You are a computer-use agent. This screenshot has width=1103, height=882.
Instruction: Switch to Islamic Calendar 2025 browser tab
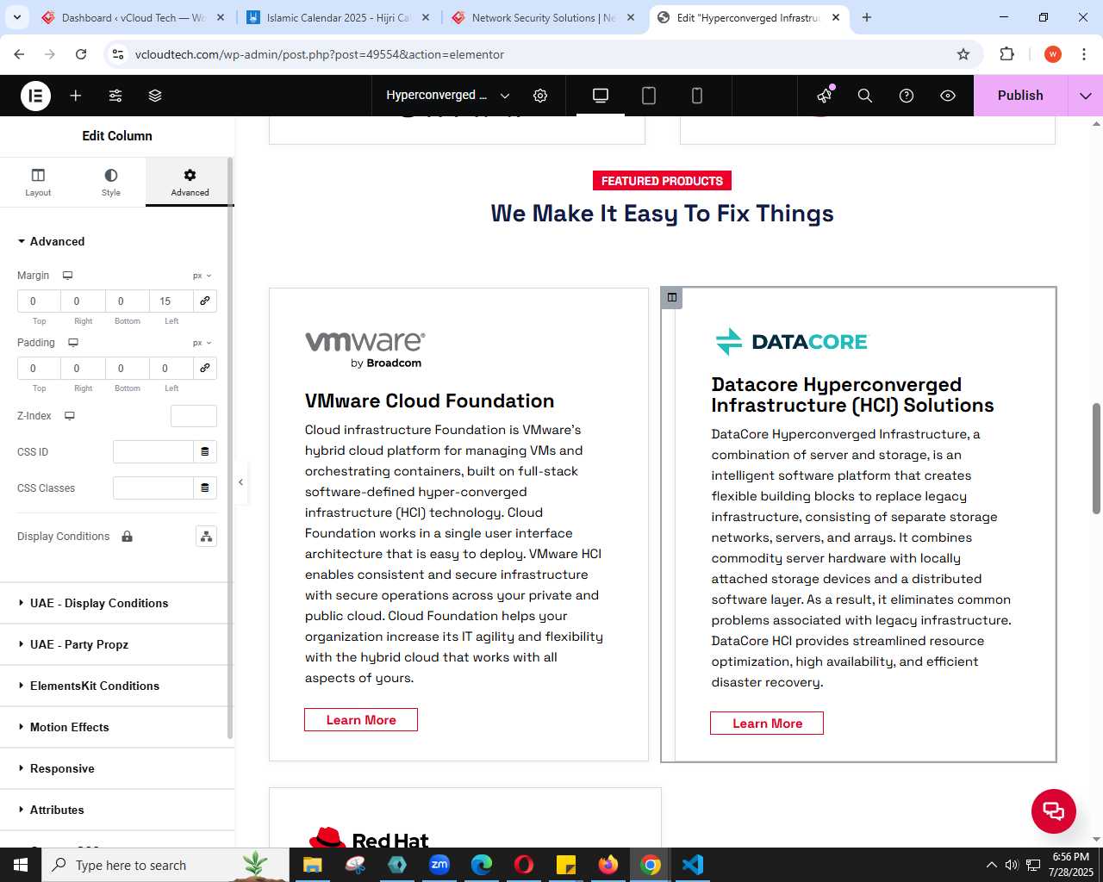338,18
